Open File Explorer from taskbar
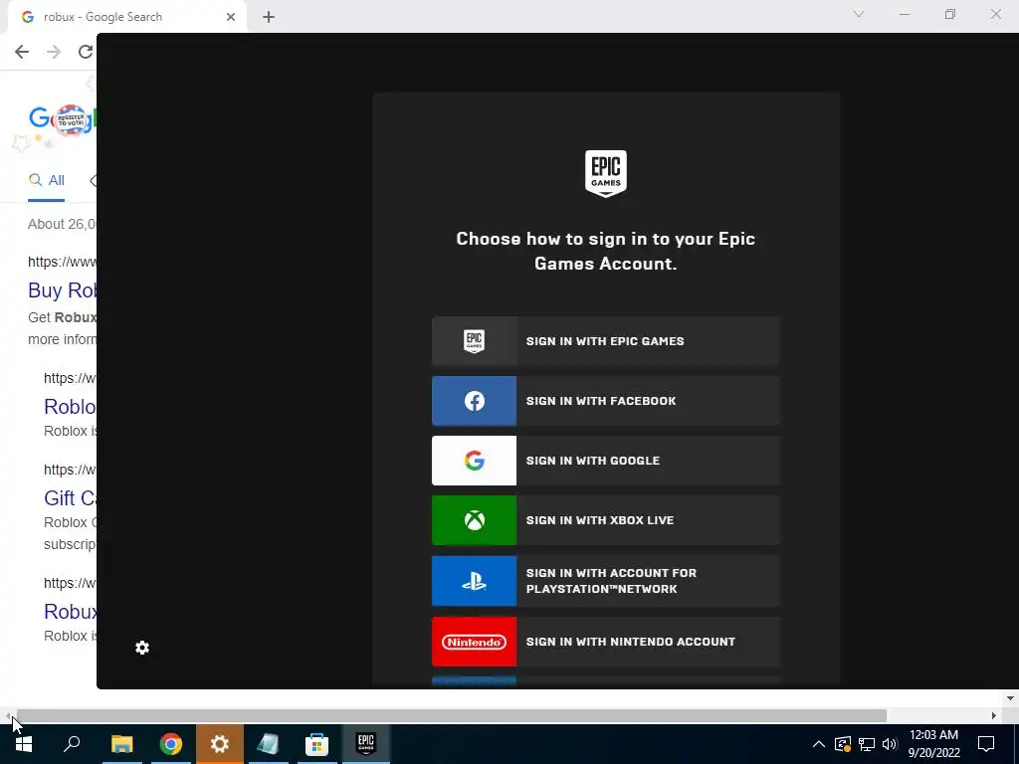 121,744
